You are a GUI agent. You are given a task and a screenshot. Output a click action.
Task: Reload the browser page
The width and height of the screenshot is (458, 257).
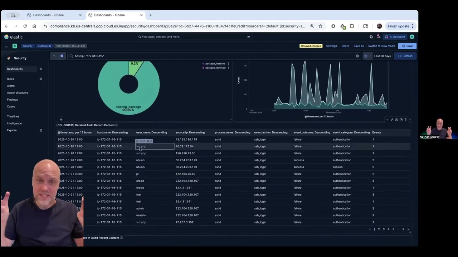pyautogui.click(x=25, y=26)
